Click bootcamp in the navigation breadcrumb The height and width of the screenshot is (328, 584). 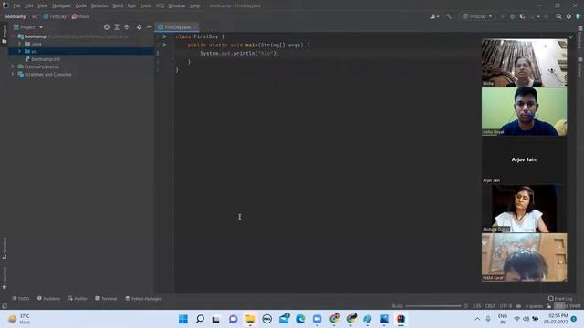point(16,16)
